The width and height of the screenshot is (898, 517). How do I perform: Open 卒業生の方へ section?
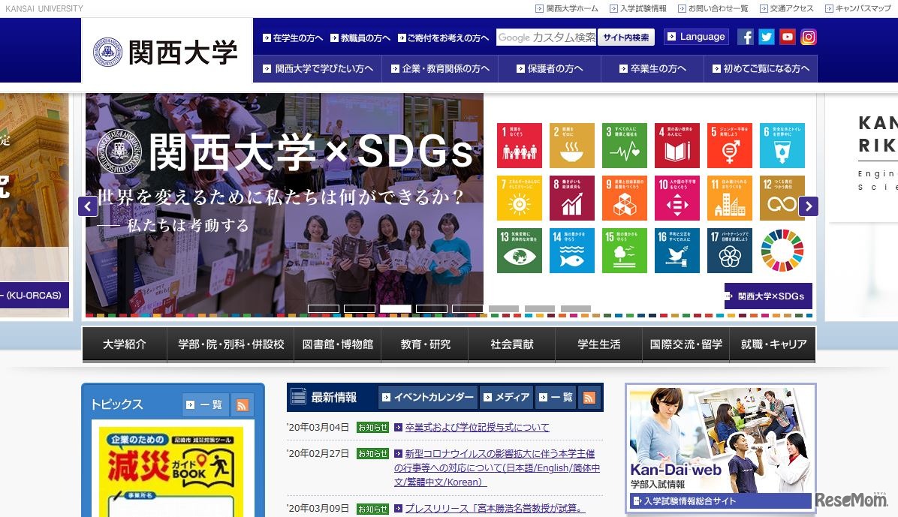click(x=653, y=69)
